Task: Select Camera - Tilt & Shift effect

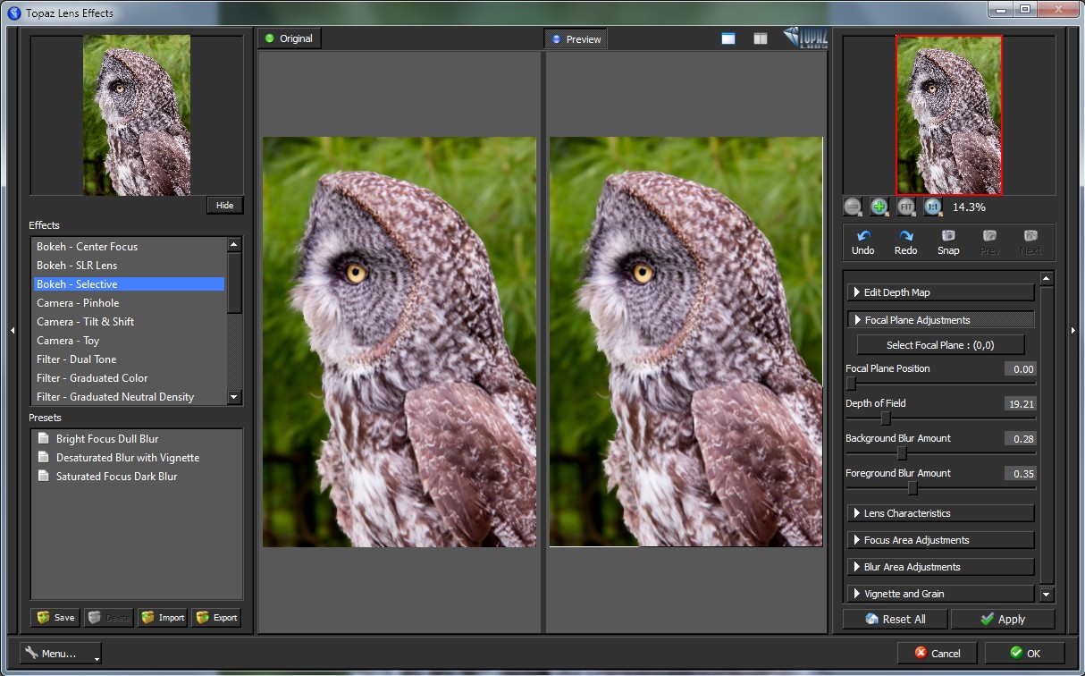Action: tap(85, 322)
